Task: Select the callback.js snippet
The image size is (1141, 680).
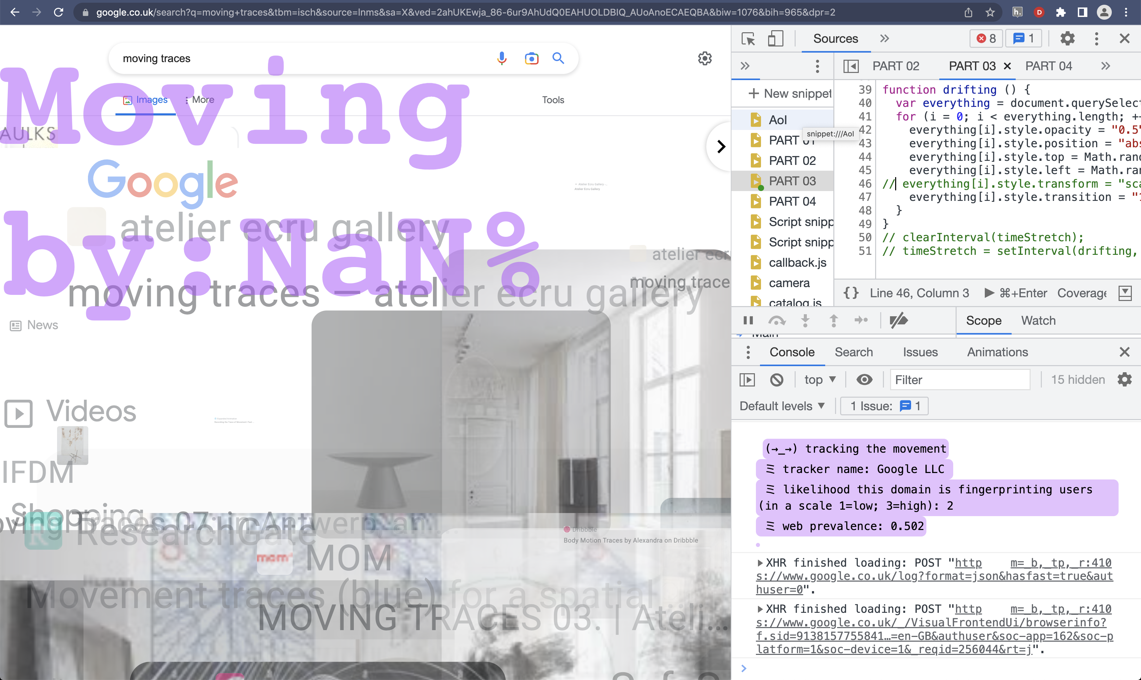Action: click(x=797, y=263)
